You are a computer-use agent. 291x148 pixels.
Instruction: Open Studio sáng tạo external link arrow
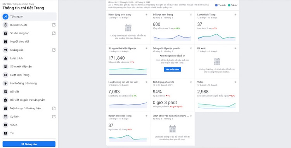[x=54, y=33]
